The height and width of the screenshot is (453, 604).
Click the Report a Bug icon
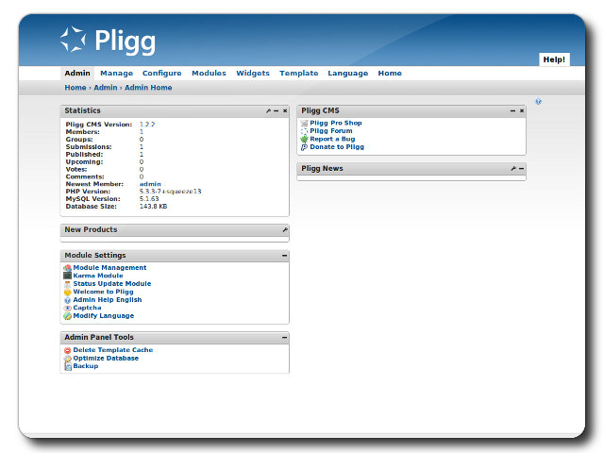[304, 139]
